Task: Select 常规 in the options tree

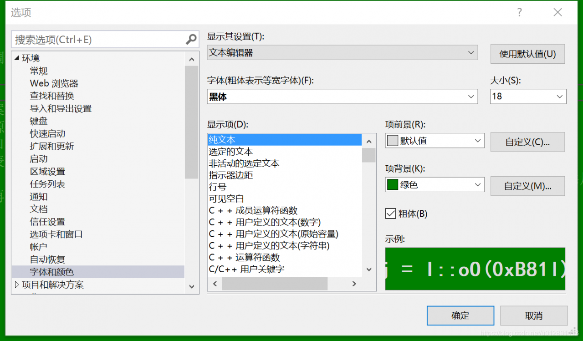Action: (x=39, y=71)
